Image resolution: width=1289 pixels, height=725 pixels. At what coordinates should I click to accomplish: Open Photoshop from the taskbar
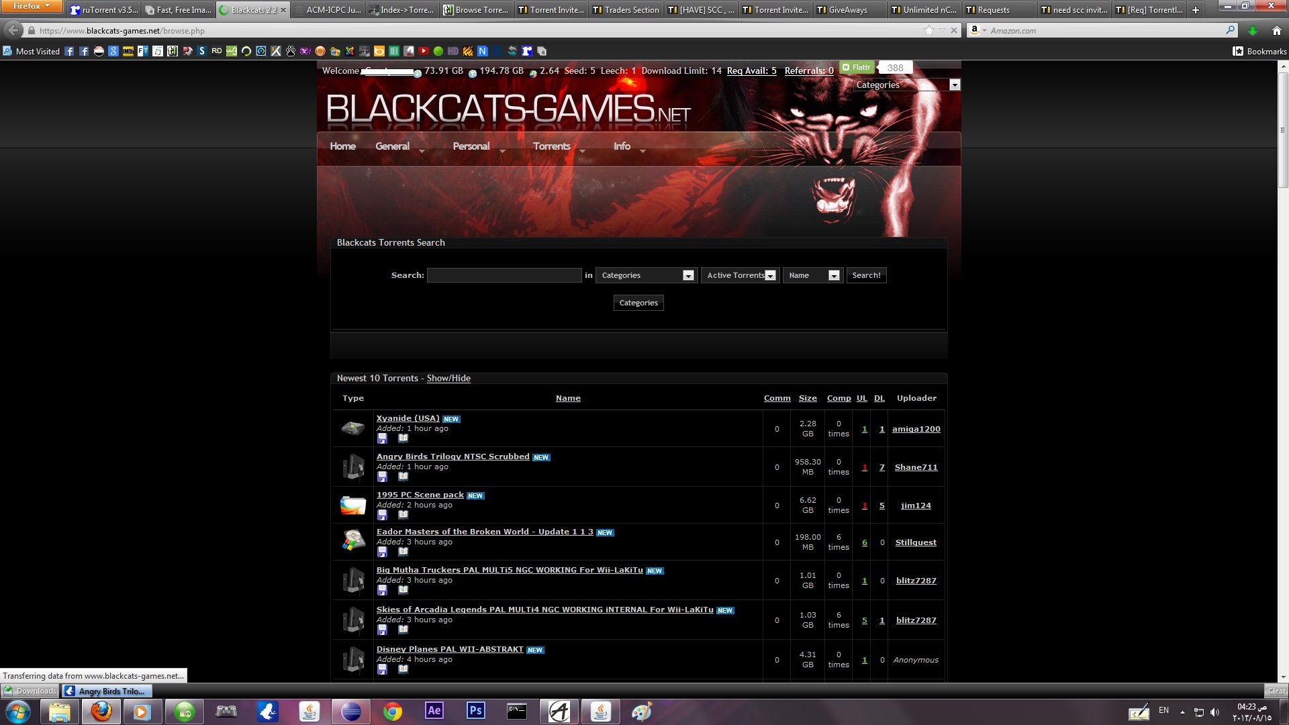pos(476,711)
